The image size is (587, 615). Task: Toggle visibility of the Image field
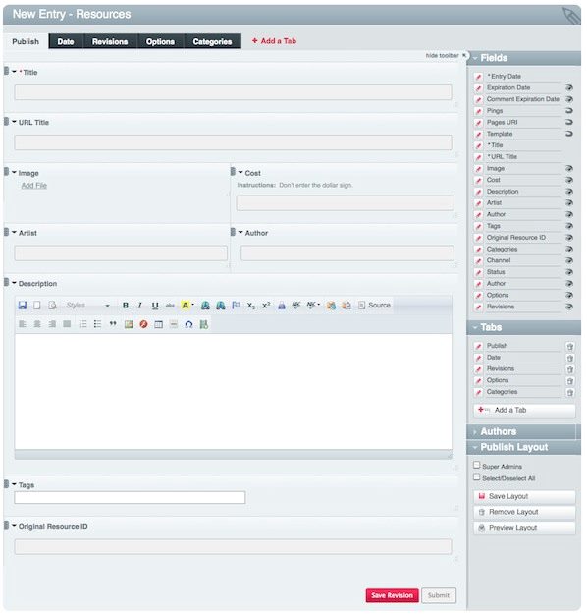point(569,169)
